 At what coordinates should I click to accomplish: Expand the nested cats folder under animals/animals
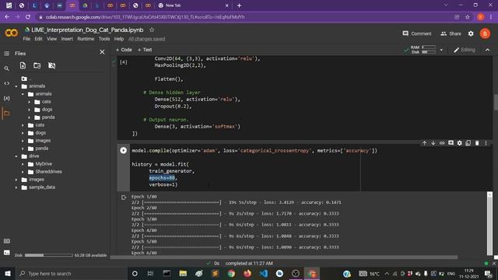pyautogui.click(x=30, y=102)
